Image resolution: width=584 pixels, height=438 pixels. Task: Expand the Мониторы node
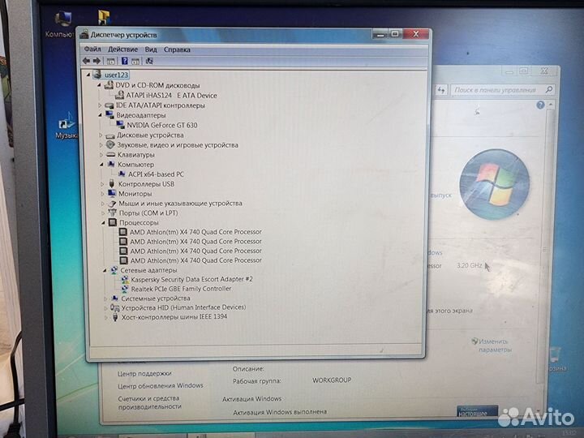click(102, 194)
